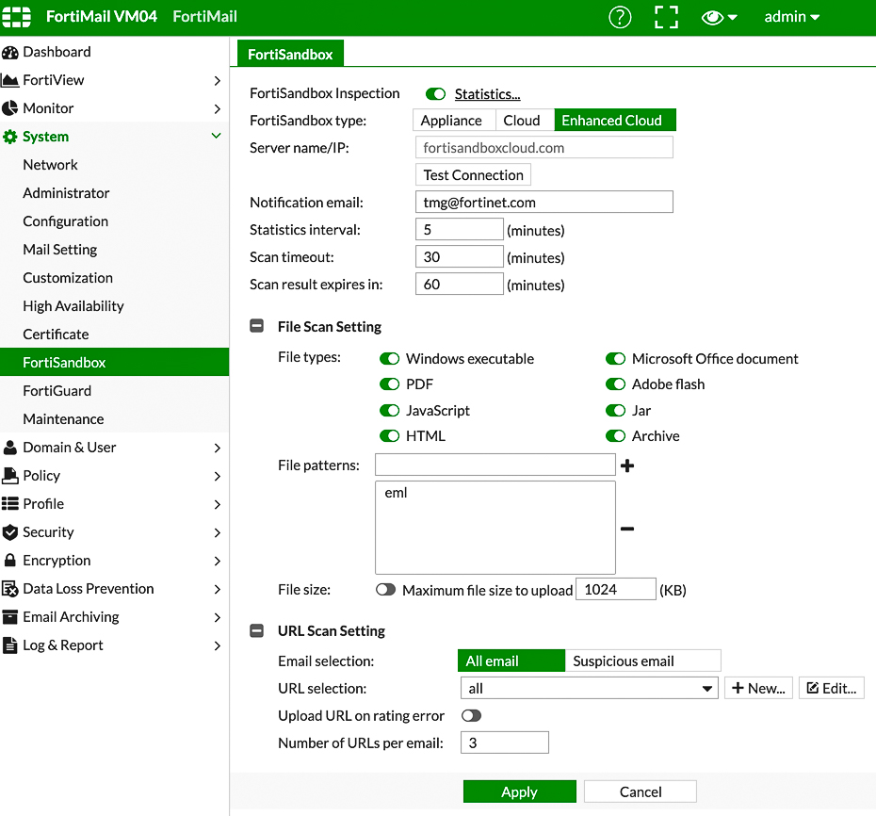Click the minus icon to remove eml pattern
The image size is (876, 816).
[x=627, y=529]
